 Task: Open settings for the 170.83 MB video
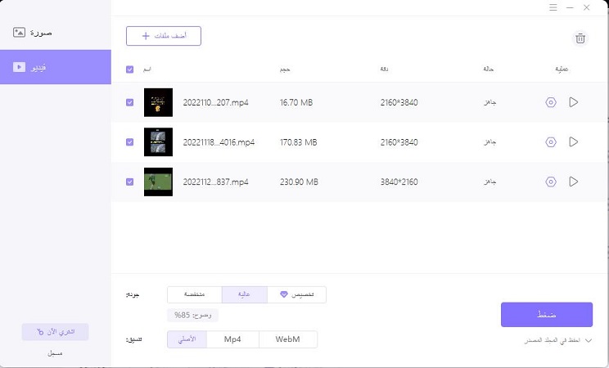point(551,142)
